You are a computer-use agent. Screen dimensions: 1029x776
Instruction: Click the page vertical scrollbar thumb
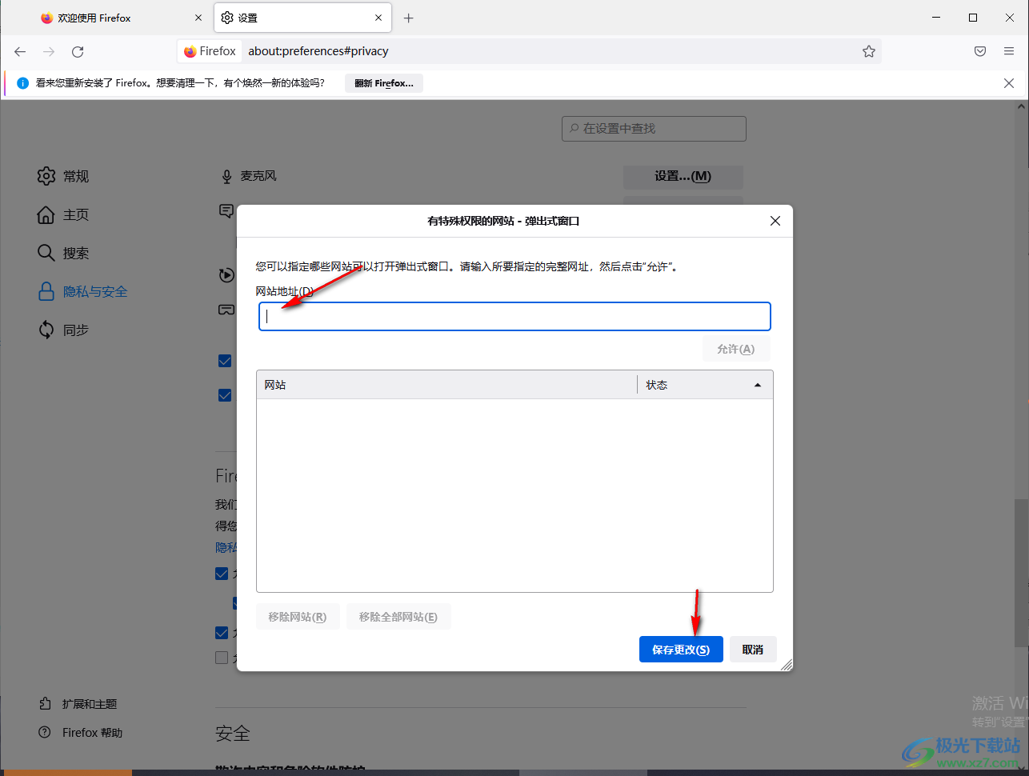pyautogui.click(x=1023, y=573)
